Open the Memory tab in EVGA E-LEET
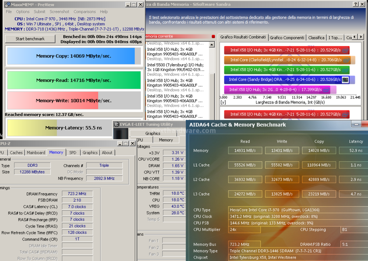368x261 pixels. (x=166, y=140)
